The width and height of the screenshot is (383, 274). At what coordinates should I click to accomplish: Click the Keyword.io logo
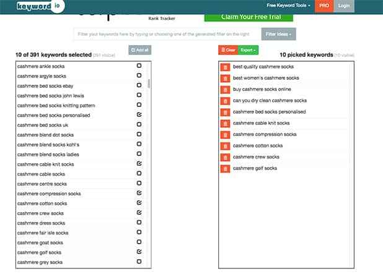[33, 6]
